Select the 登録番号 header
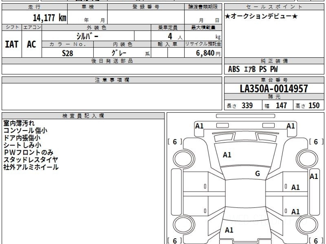Screen dimensions: 326x244 (146, 7)
